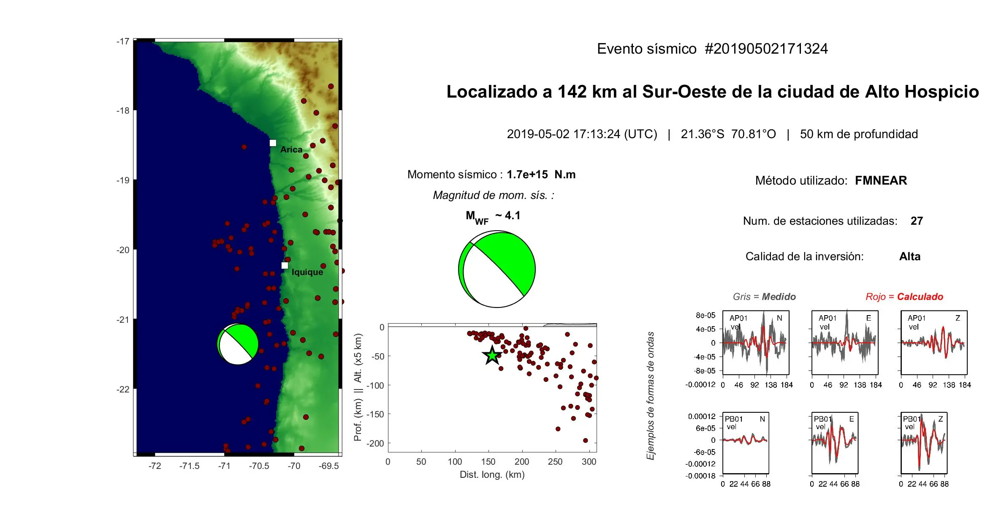Viewport: 1004px width, 512px height.
Task: Click the depth tick '-200' on cross-section
Action: (x=375, y=444)
